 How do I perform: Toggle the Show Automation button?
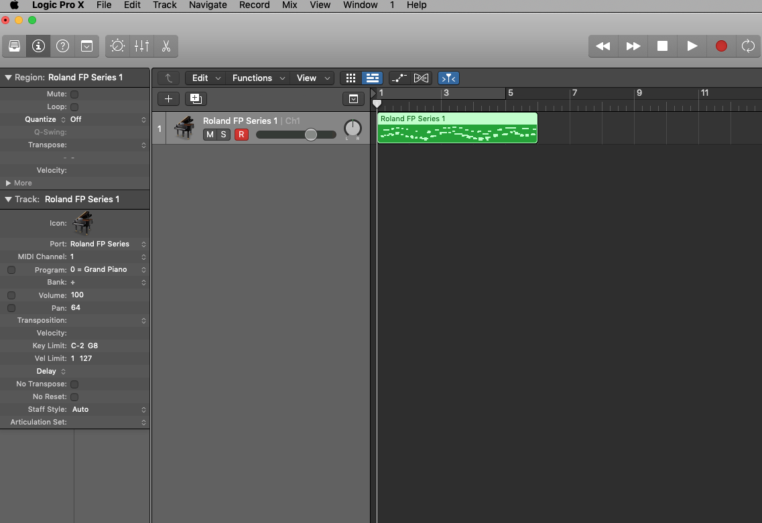coord(399,78)
